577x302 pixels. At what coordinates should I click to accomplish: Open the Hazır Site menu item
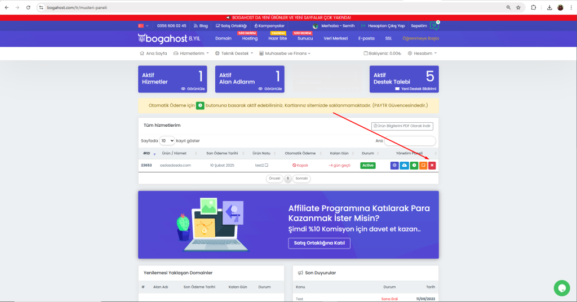coord(277,38)
